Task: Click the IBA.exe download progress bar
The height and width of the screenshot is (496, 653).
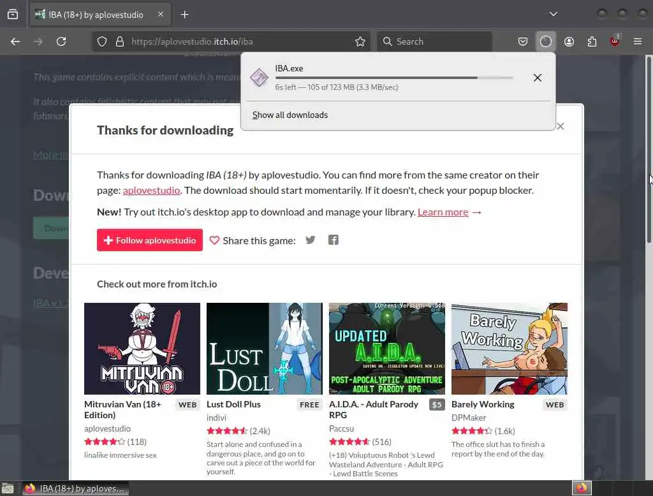Action: [x=394, y=78]
